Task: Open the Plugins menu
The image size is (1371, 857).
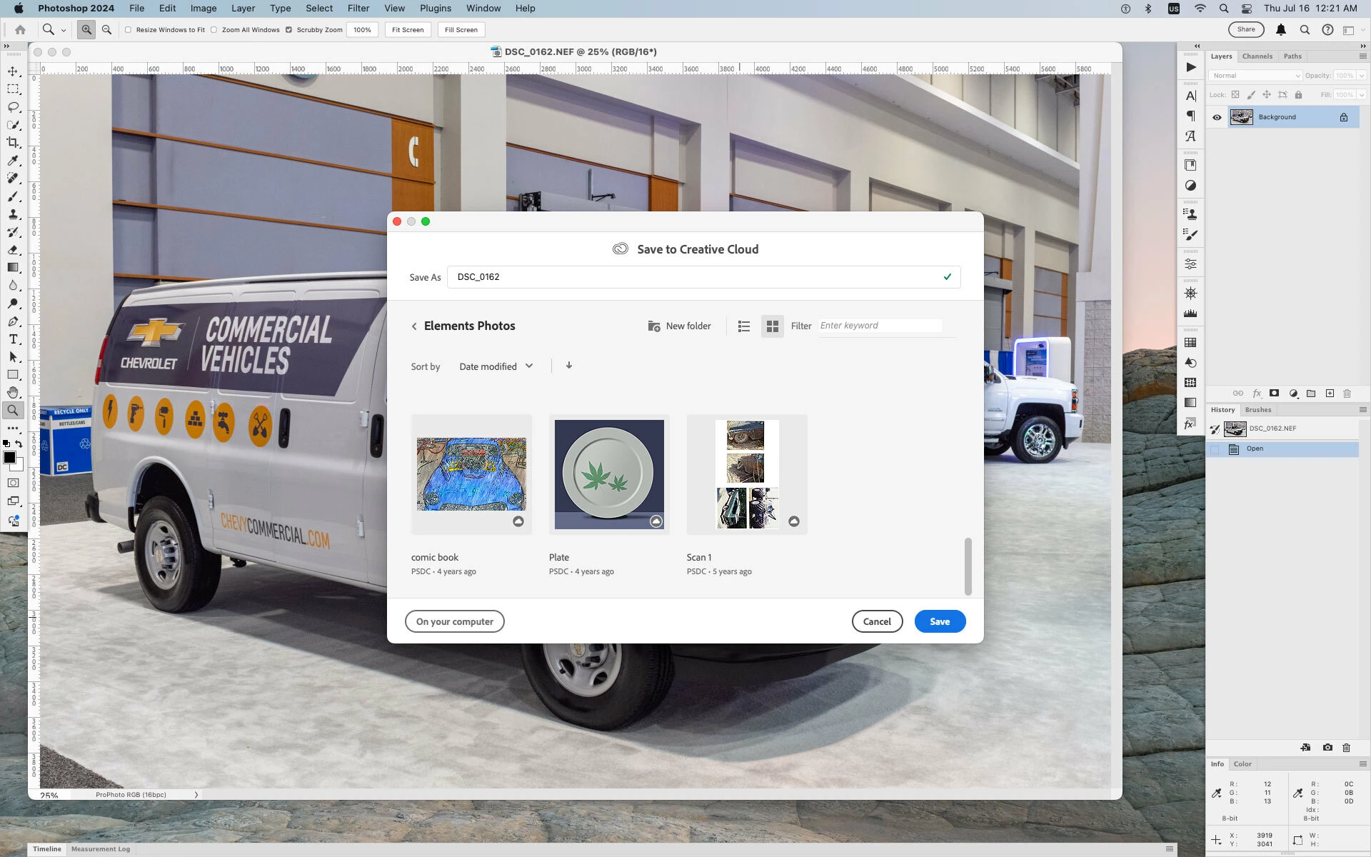Action: 436,9
